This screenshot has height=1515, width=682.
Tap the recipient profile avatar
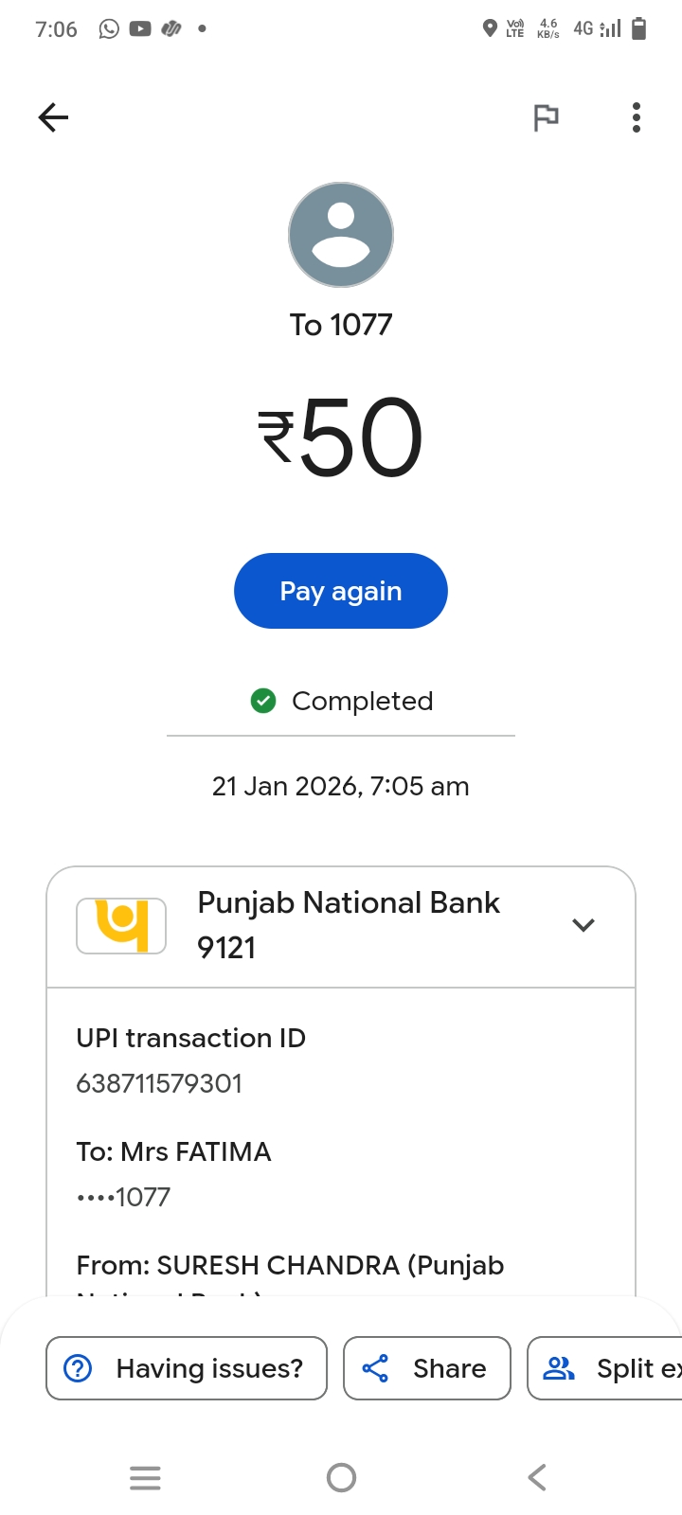coord(341,235)
